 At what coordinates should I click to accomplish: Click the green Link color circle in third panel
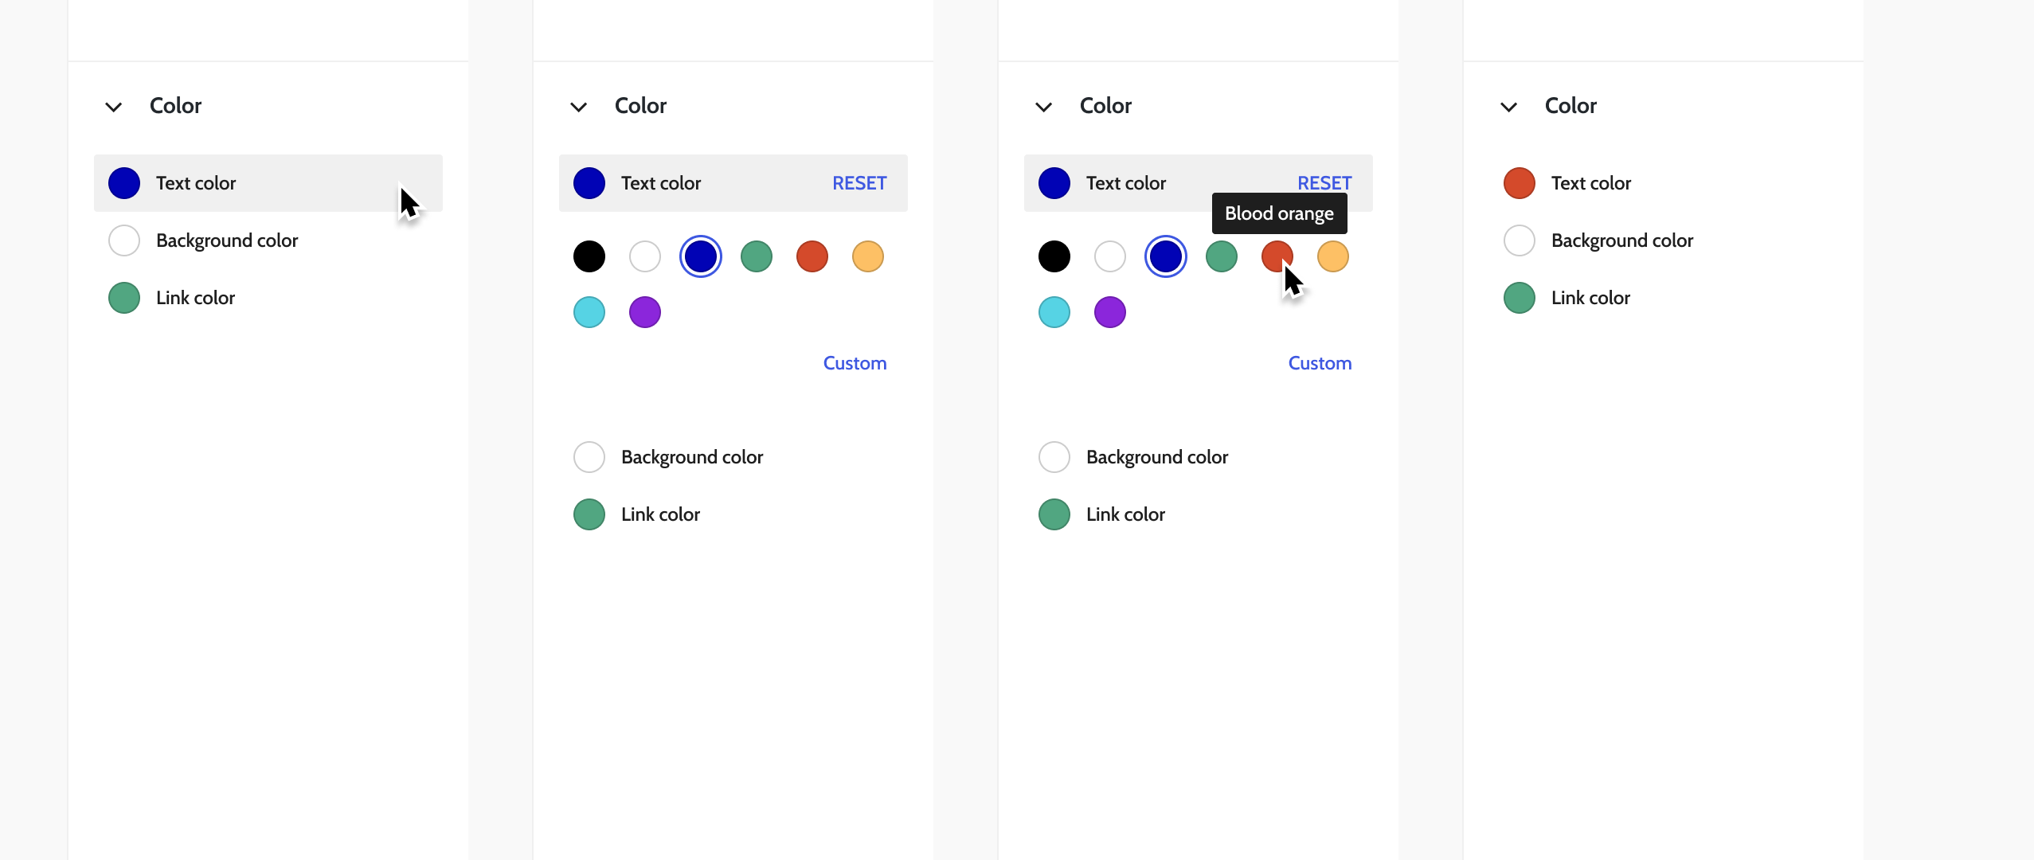(x=1053, y=514)
